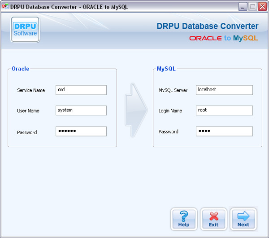Click the Login Name label
Image resolution: width=269 pixels, height=238 pixels.
pos(170,111)
